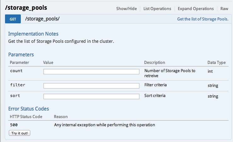This screenshot has width=233, height=142.
Task: Click the count parameter name
Action: click(x=16, y=71)
